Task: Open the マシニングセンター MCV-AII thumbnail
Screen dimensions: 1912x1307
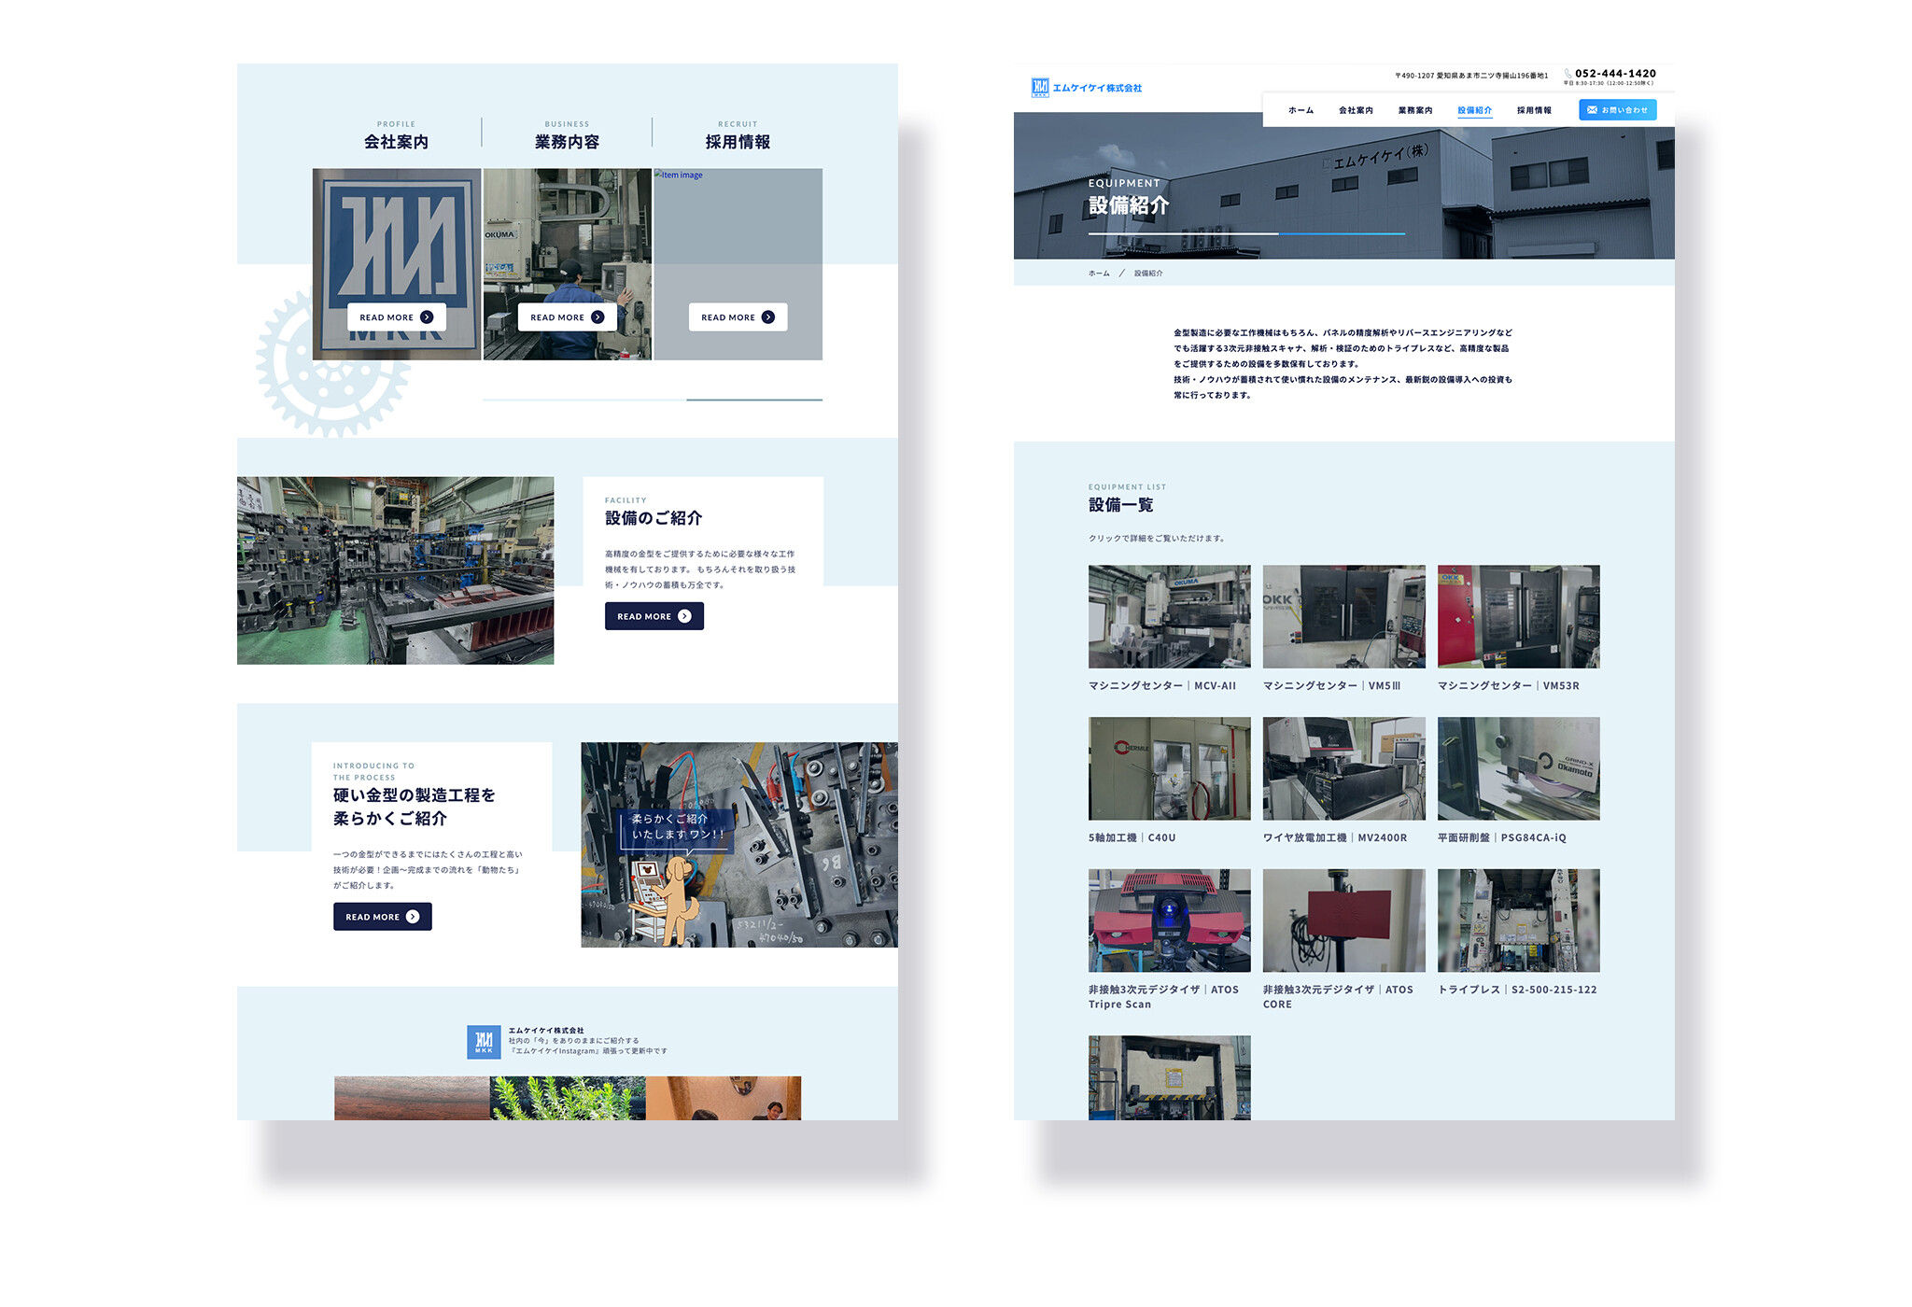Action: (1169, 616)
